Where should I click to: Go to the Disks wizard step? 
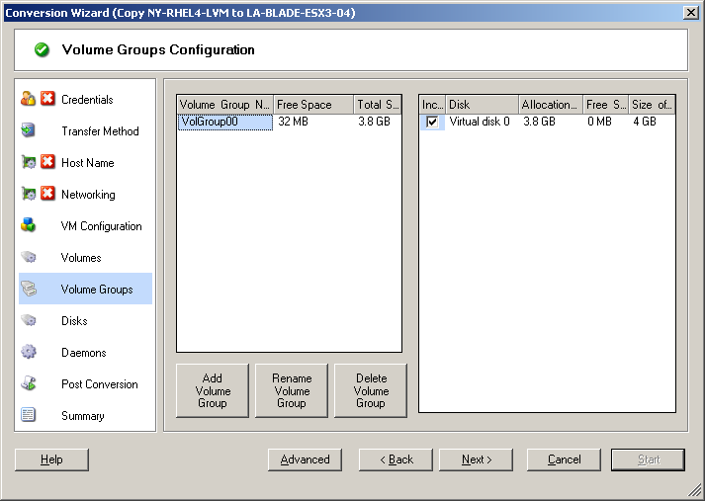(x=74, y=321)
